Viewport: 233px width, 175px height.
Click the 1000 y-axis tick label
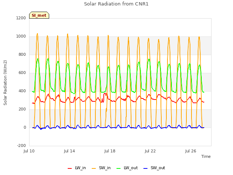[21, 36]
